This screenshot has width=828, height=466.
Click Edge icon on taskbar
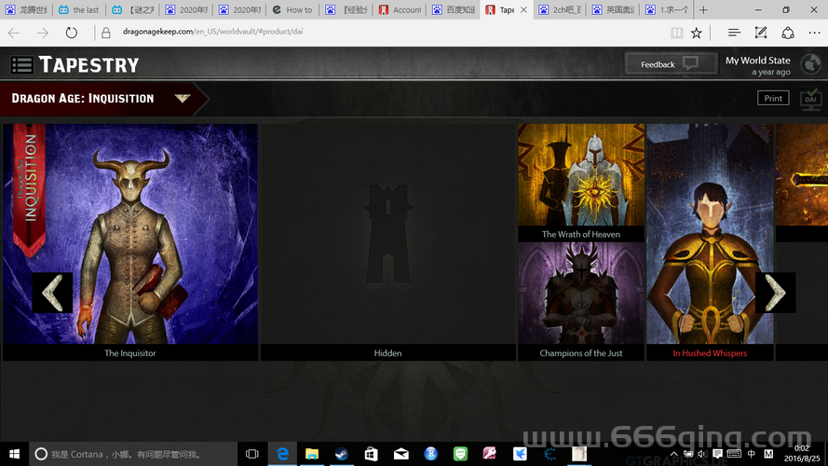282,454
